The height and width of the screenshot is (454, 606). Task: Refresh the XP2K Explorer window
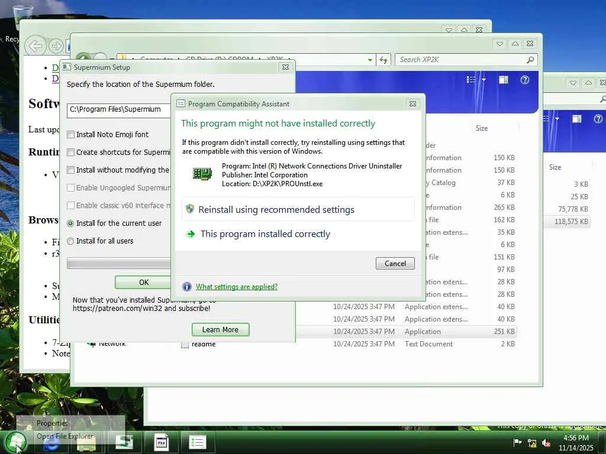click(x=383, y=60)
